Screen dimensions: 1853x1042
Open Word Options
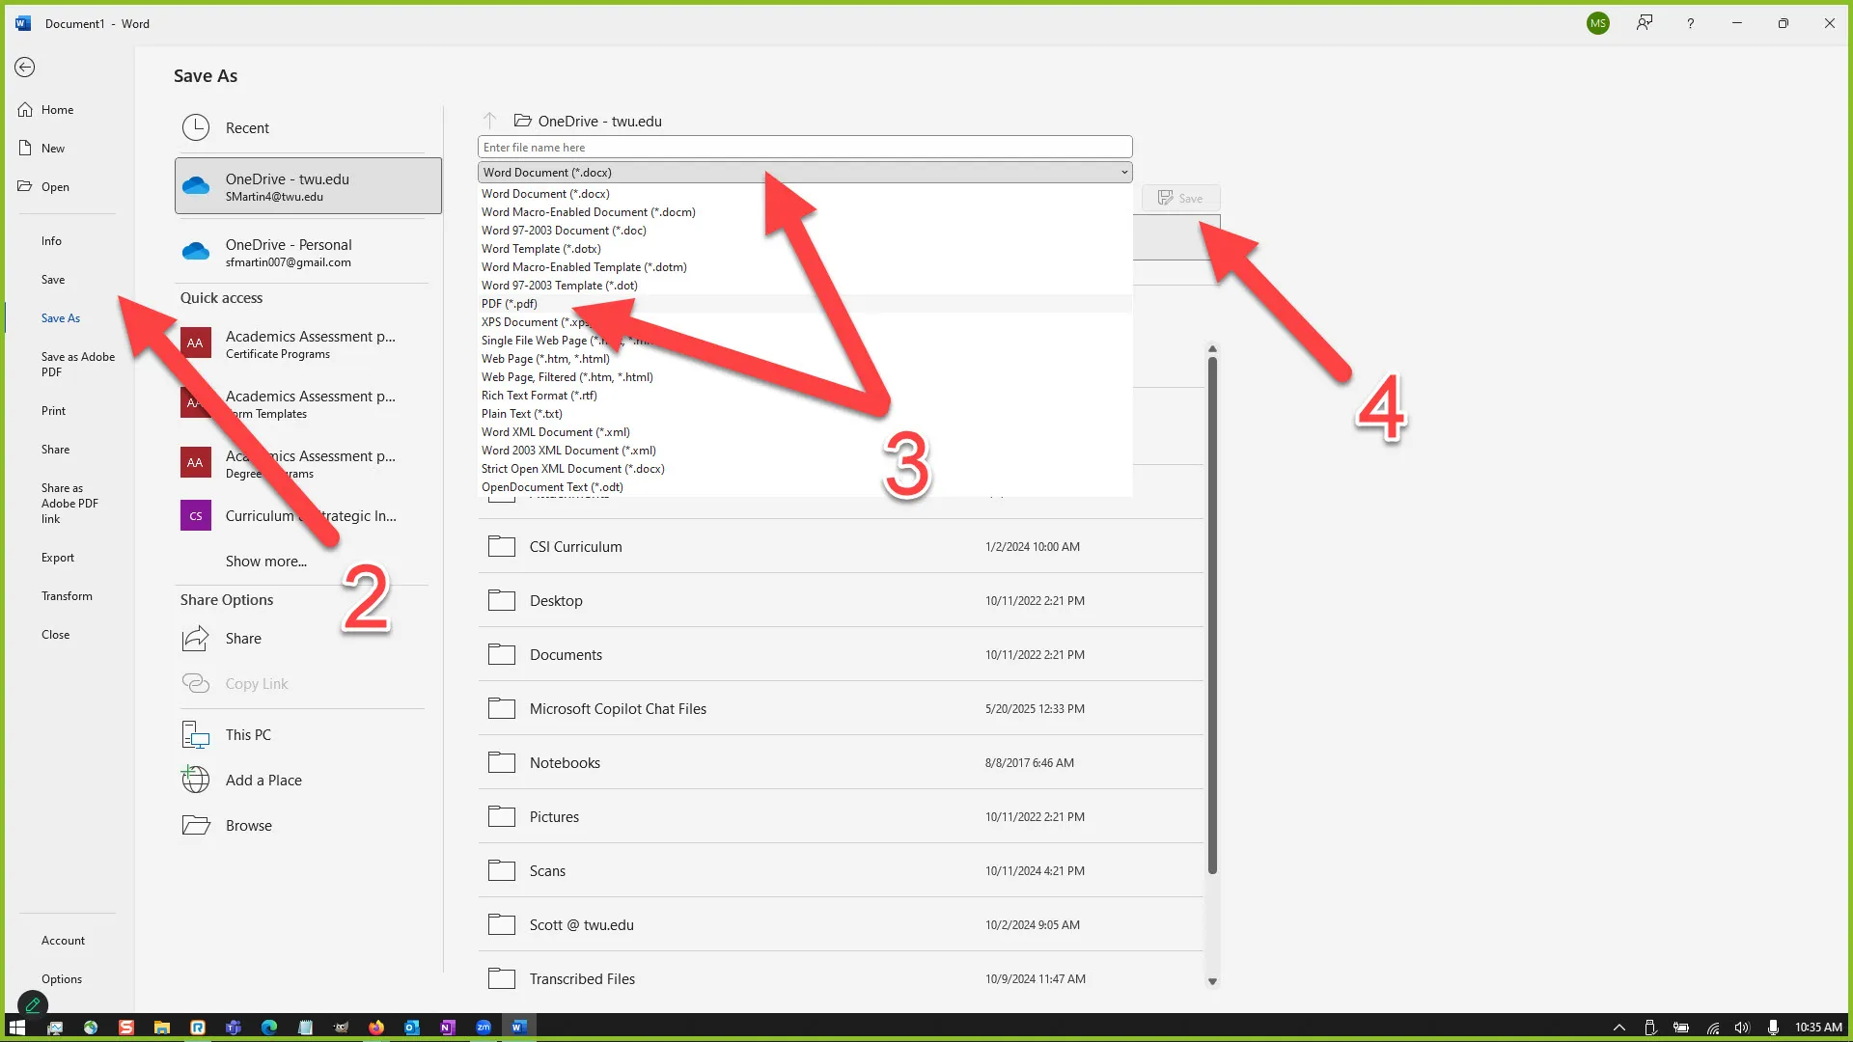click(x=62, y=979)
